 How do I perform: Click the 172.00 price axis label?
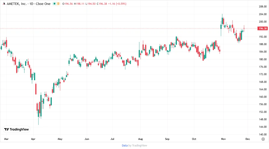263,74
